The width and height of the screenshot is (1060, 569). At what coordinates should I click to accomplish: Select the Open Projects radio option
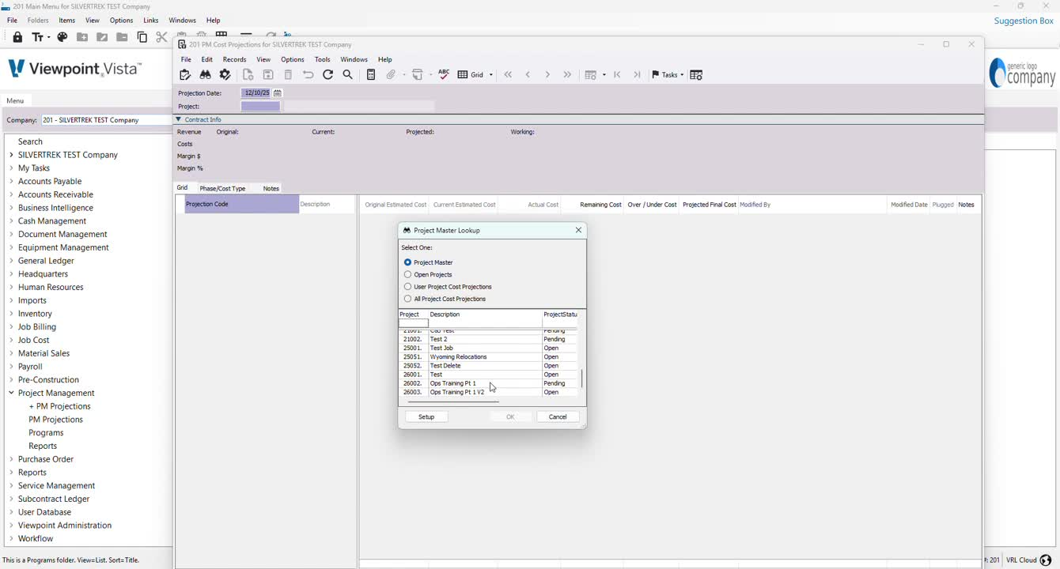tap(408, 274)
